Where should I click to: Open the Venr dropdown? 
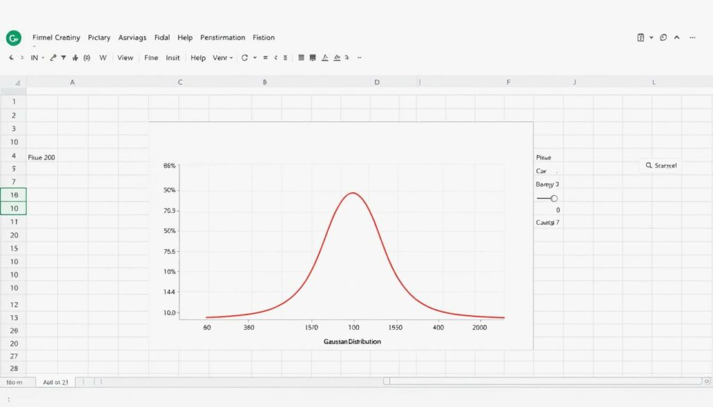(x=223, y=58)
